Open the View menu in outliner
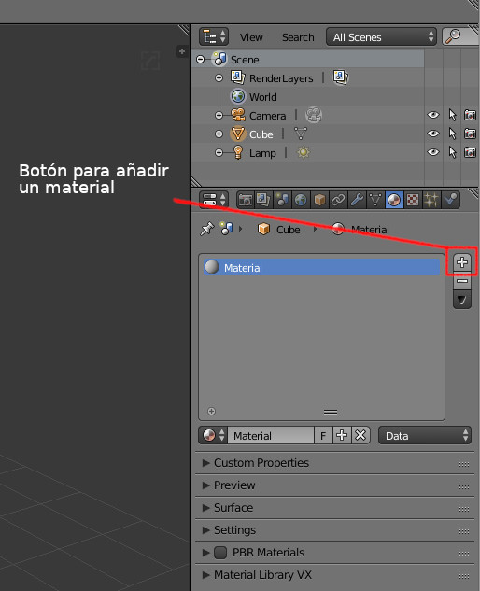This screenshot has height=591, width=480. pos(251,37)
